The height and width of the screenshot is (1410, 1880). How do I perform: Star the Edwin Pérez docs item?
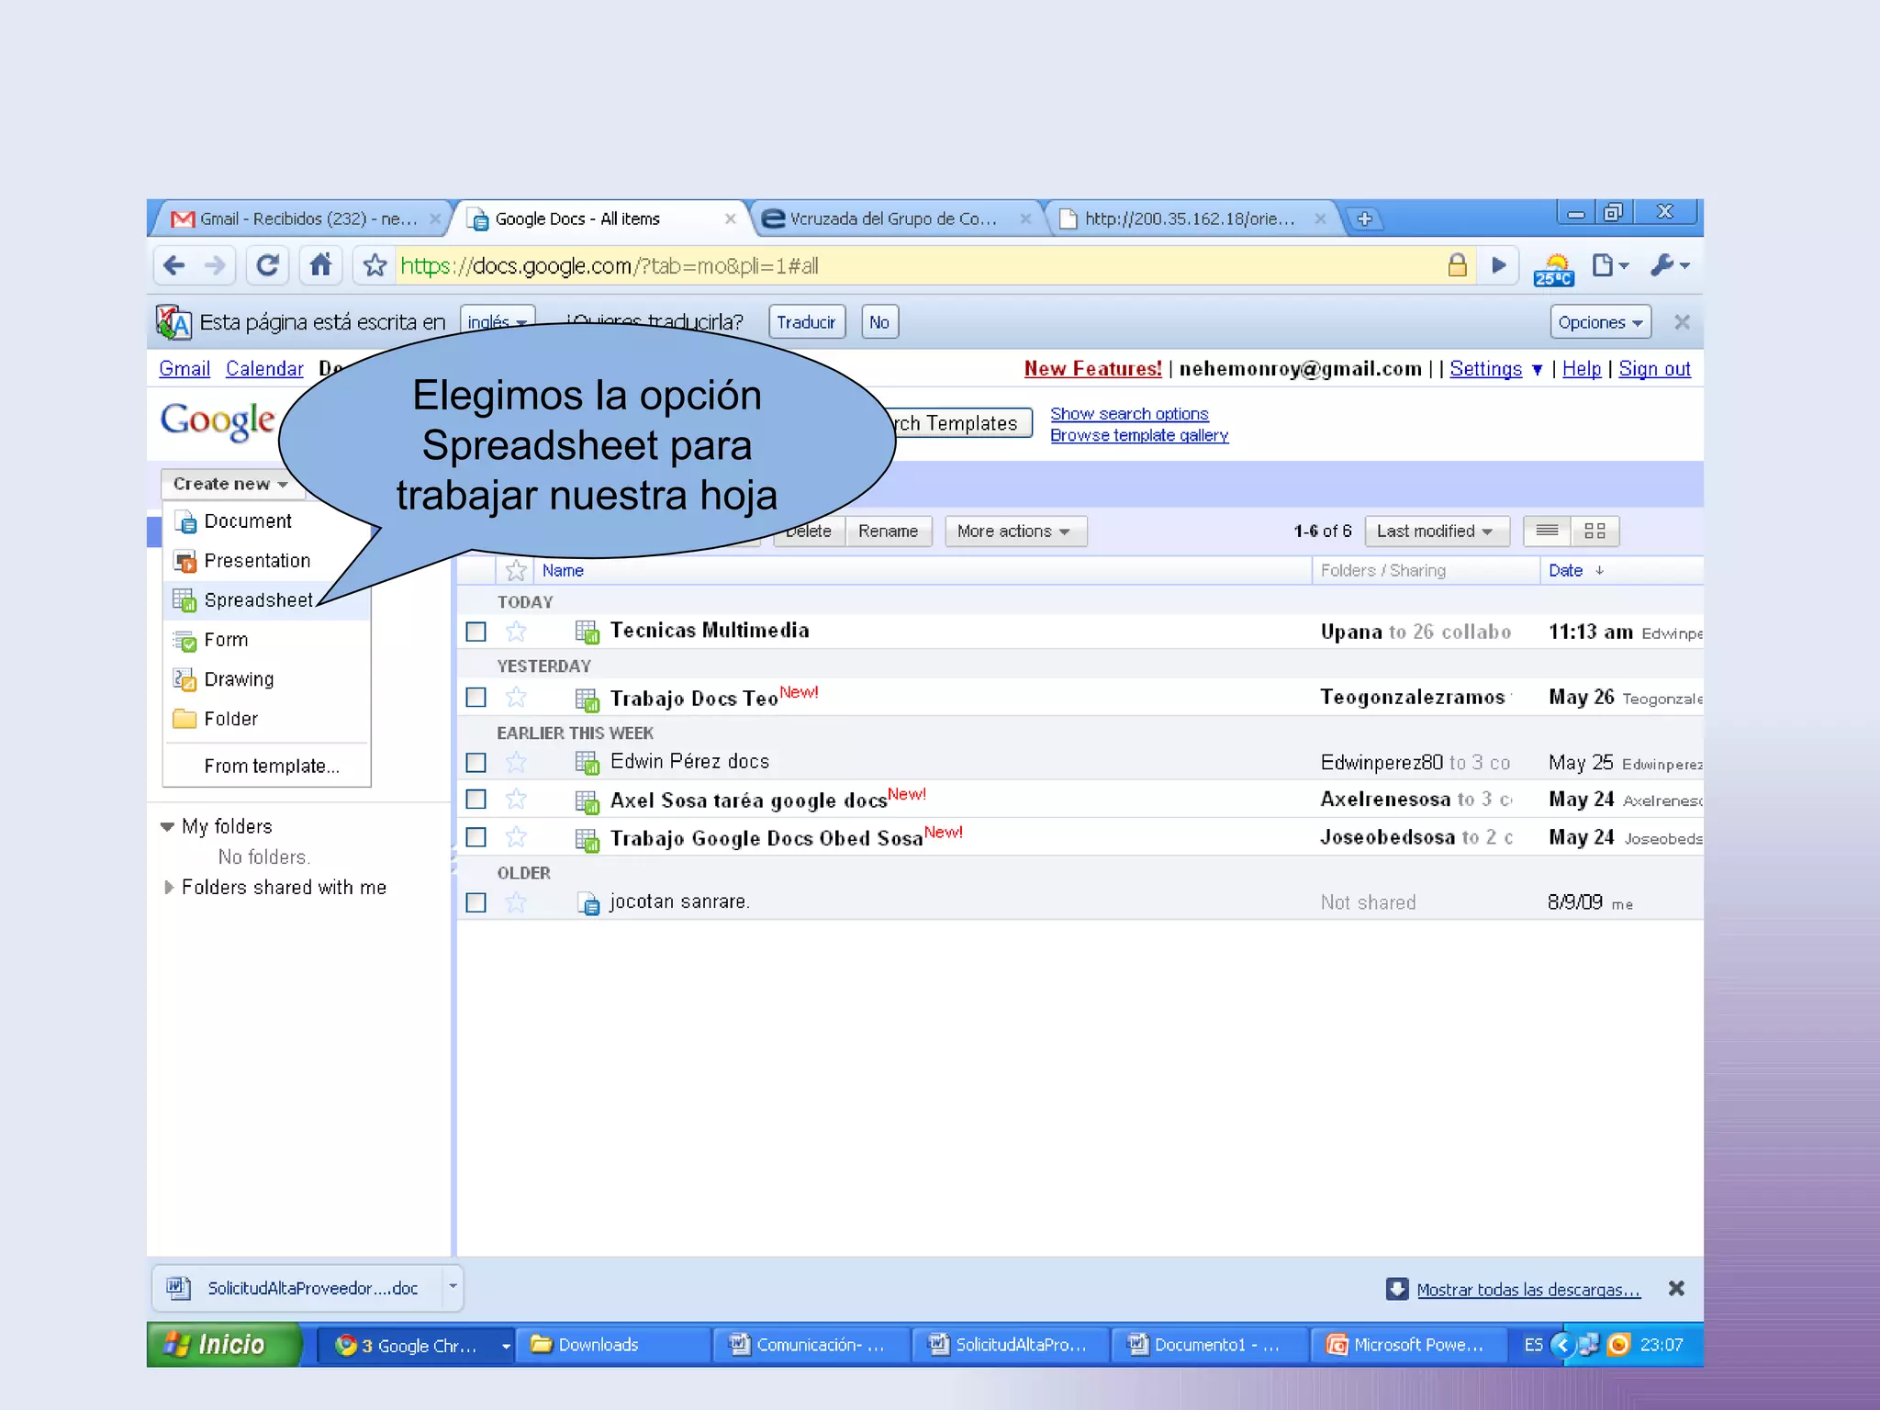(x=516, y=763)
